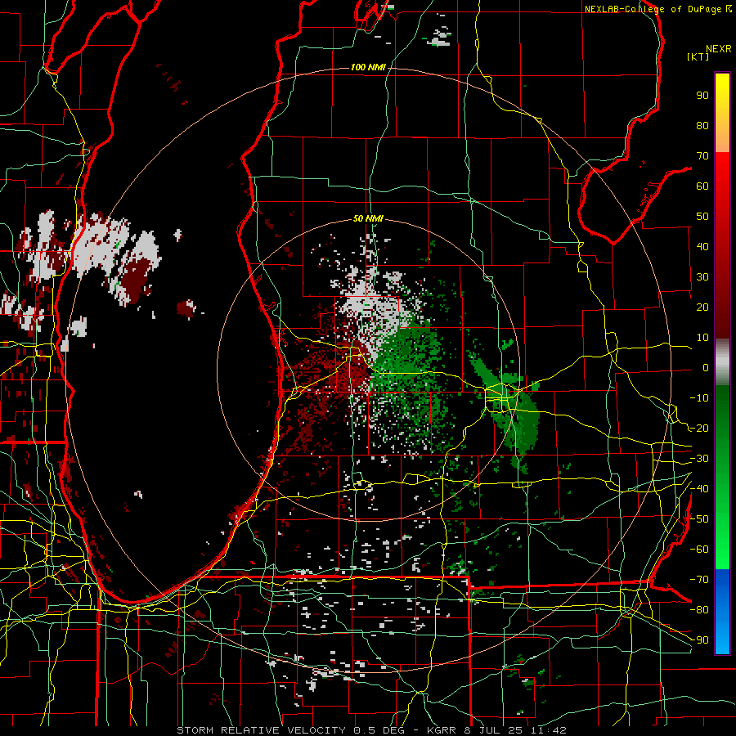Click the -90 label on the velocity scale
Viewport: 736px width, 736px height.
click(699, 640)
